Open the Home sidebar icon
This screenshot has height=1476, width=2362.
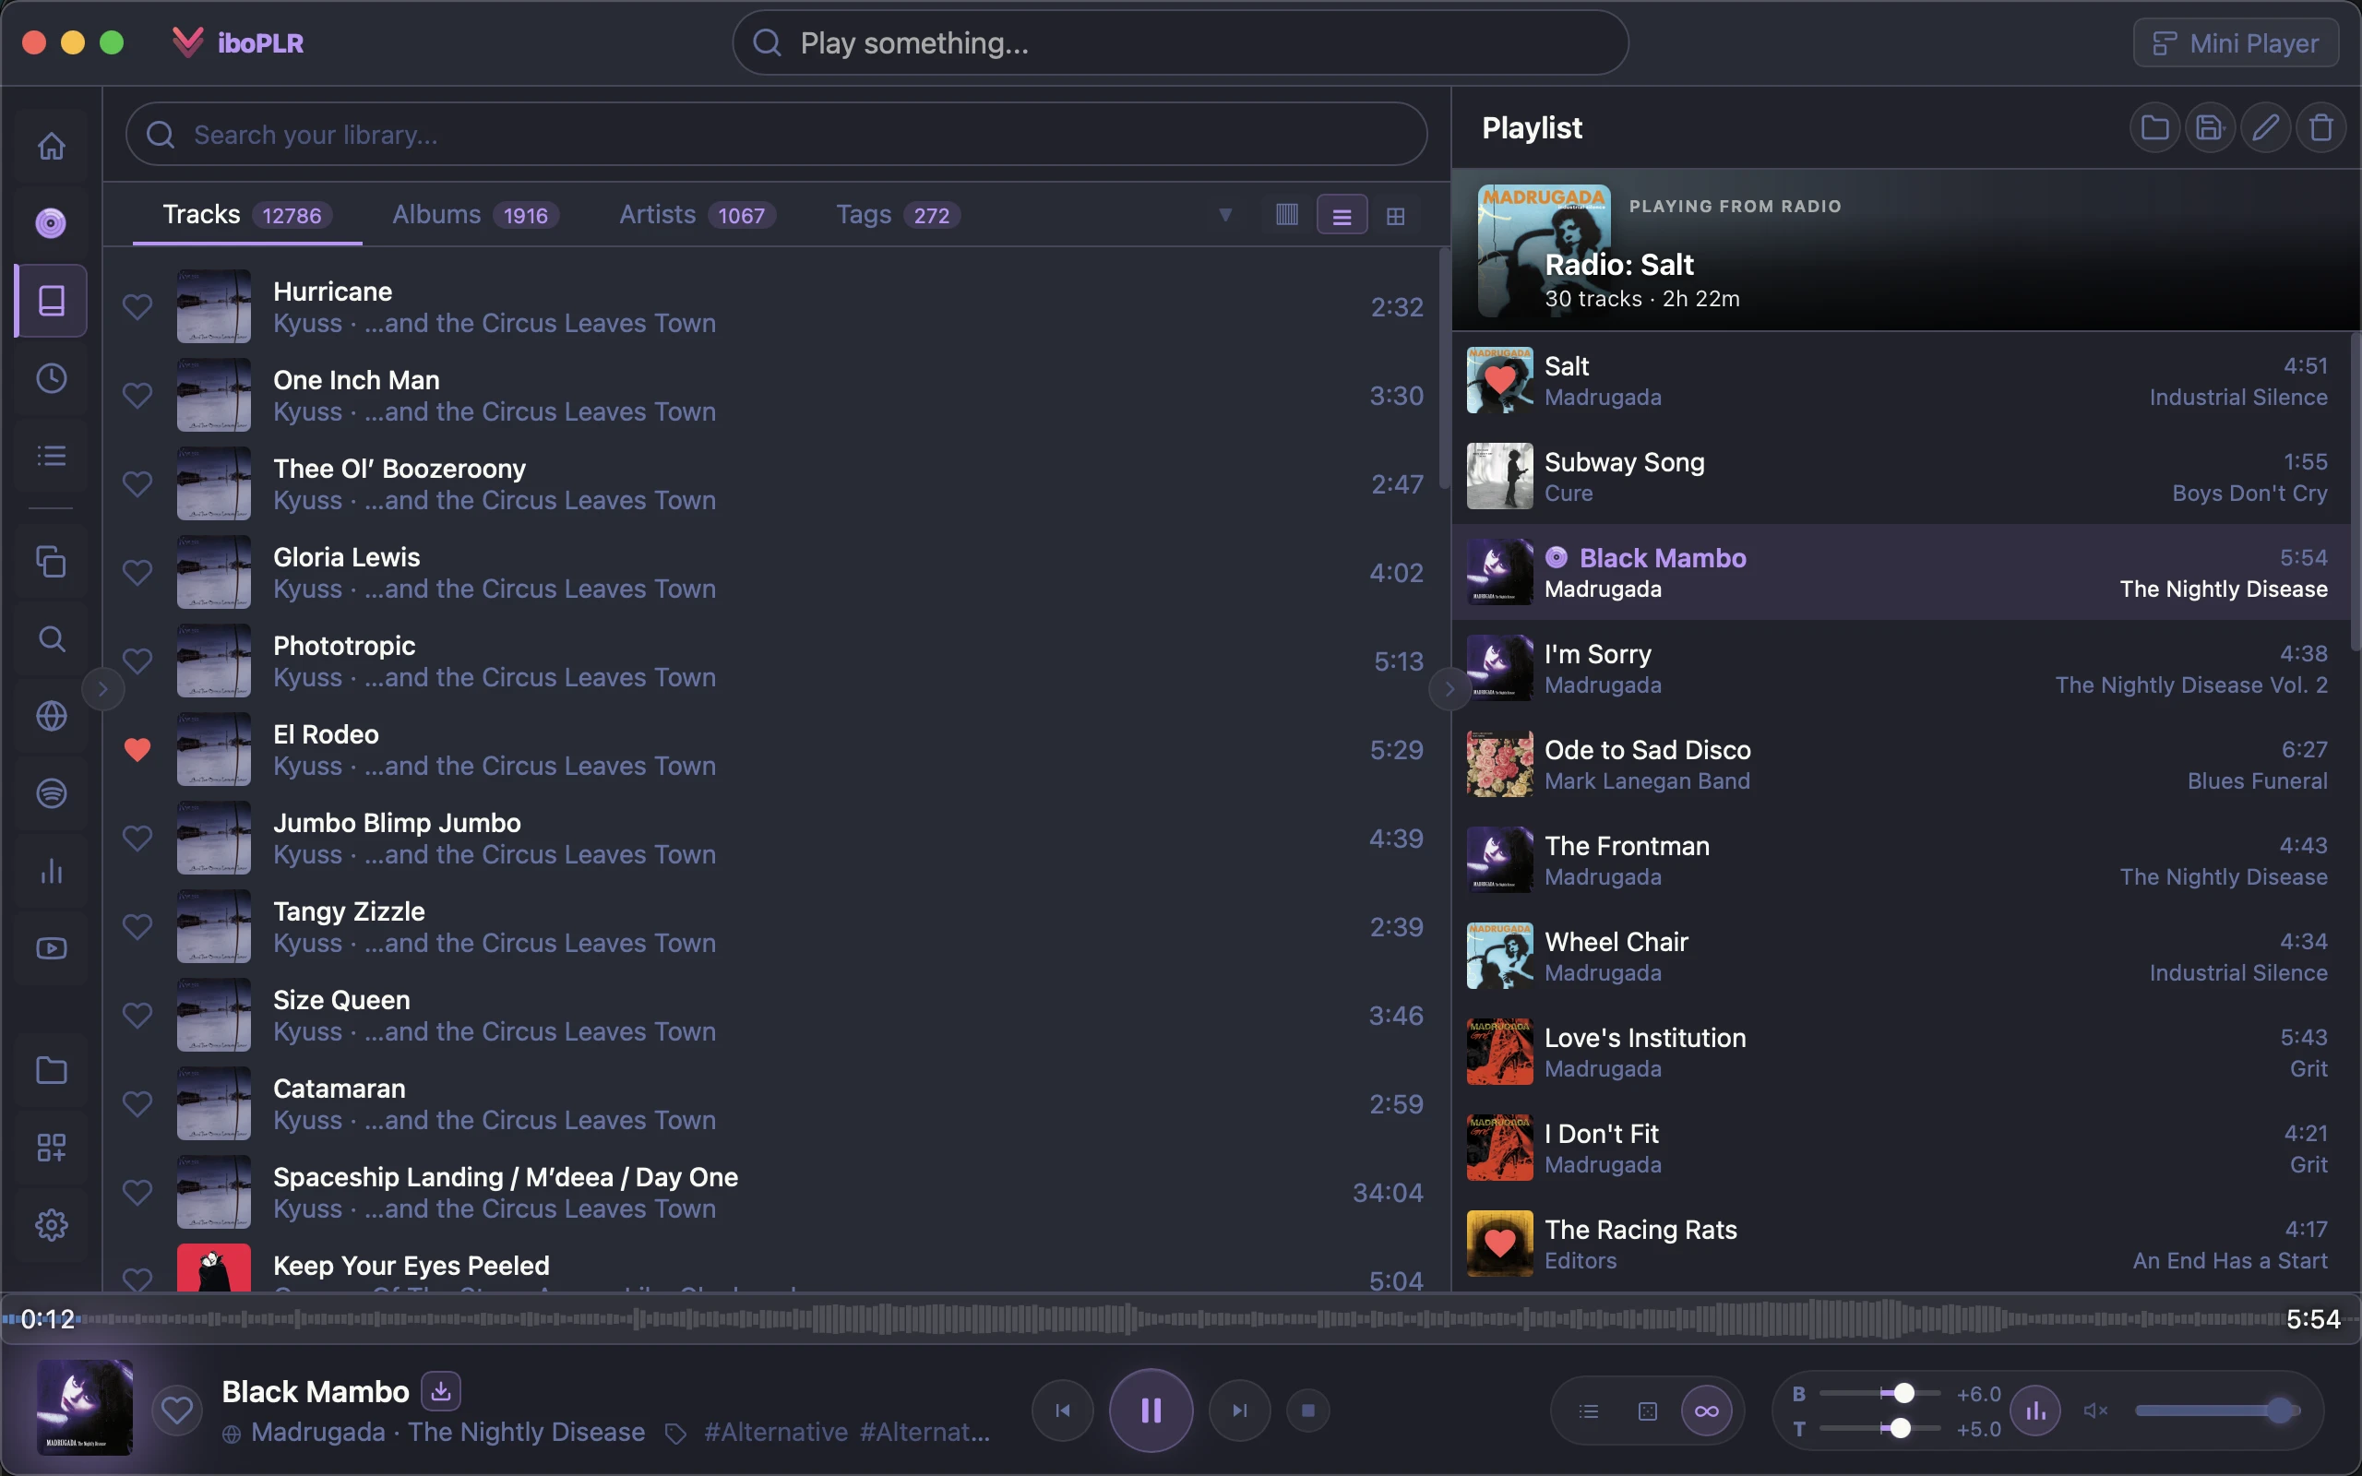tap(51, 146)
